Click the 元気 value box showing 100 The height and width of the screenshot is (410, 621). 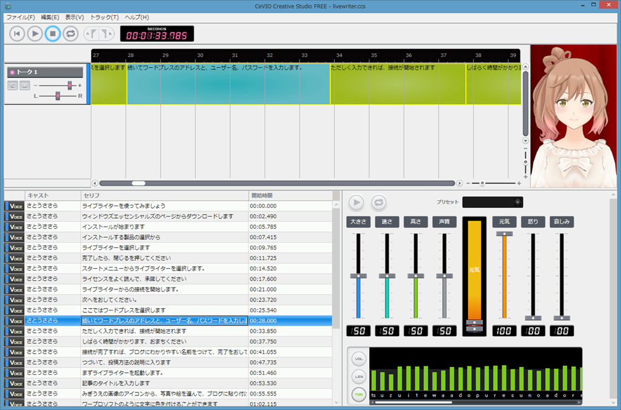tap(504, 331)
